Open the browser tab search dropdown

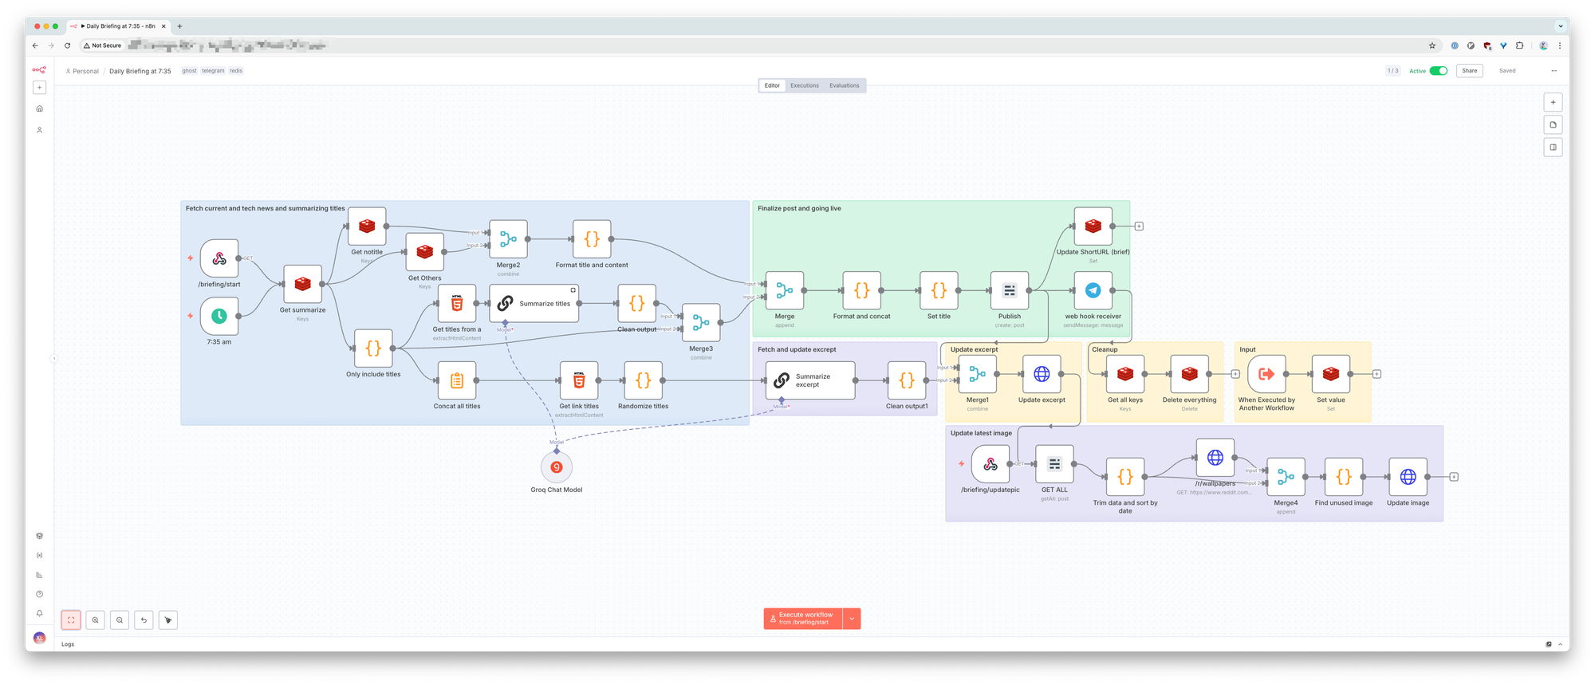[1561, 26]
